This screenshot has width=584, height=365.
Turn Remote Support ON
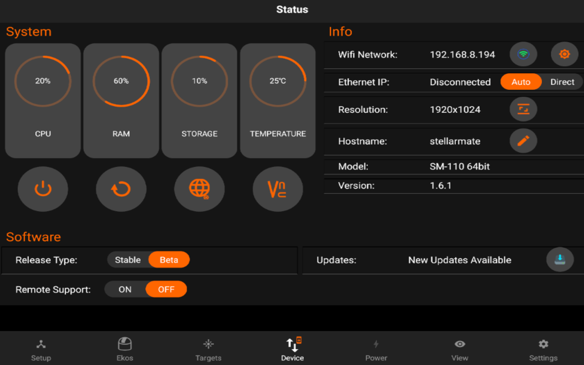pyautogui.click(x=125, y=289)
